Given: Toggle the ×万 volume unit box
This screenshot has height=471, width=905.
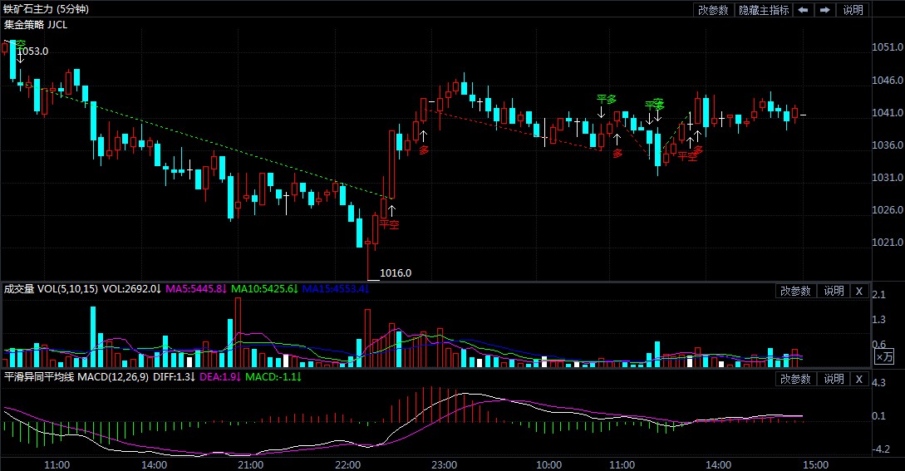Looking at the screenshot, I should coord(885,356).
